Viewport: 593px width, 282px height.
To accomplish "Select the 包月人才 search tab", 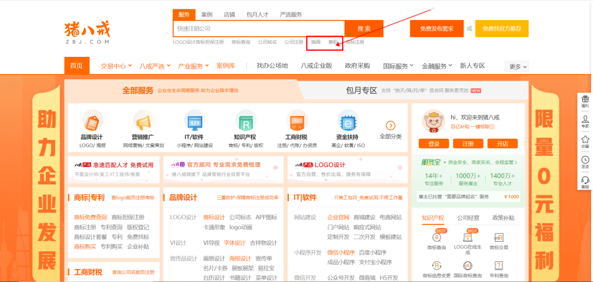I will click(257, 15).
